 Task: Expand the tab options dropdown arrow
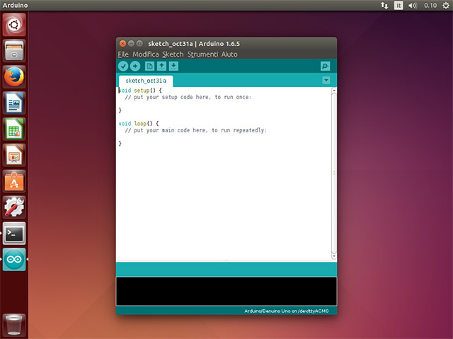[326, 81]
